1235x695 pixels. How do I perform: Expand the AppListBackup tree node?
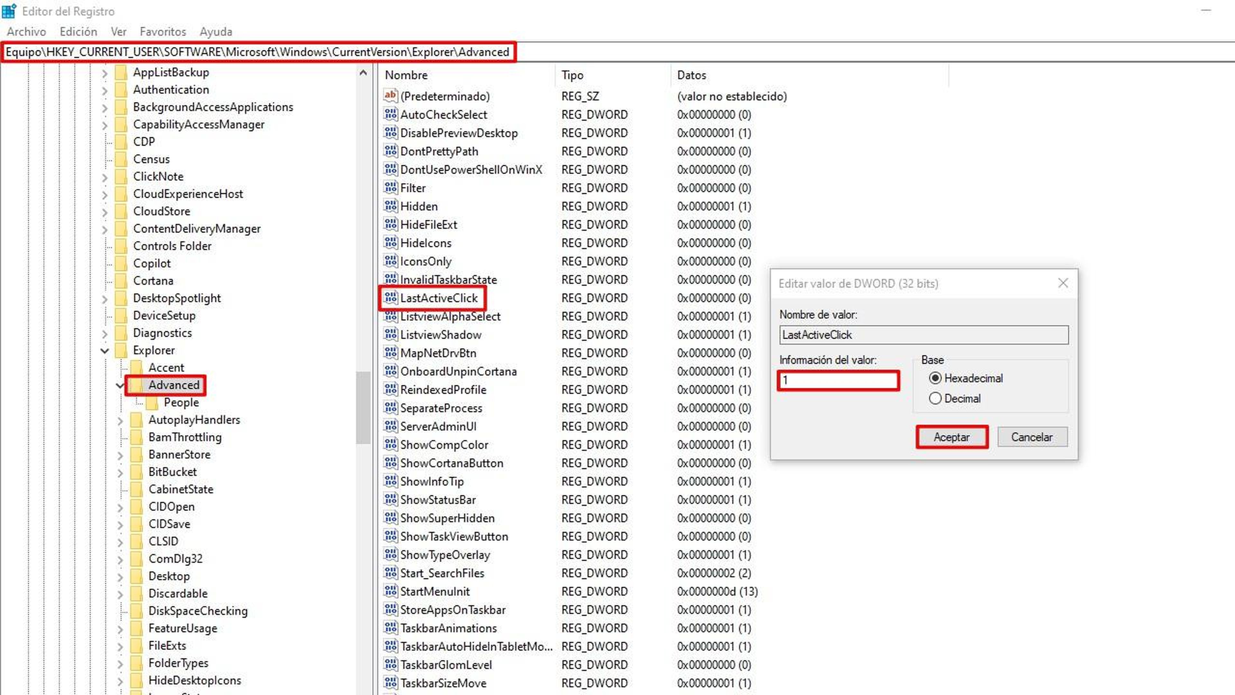tap(105, 73)
